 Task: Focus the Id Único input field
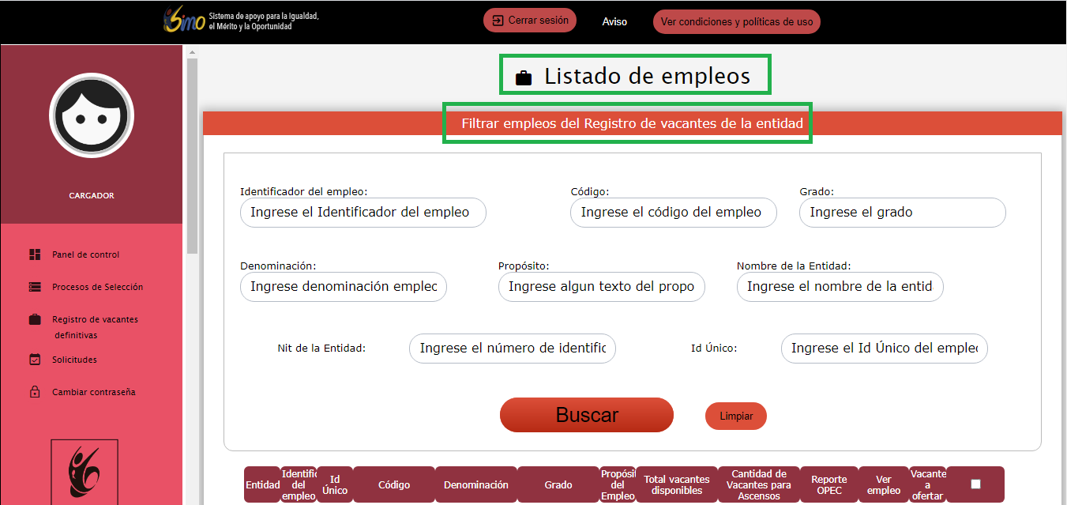884,349
